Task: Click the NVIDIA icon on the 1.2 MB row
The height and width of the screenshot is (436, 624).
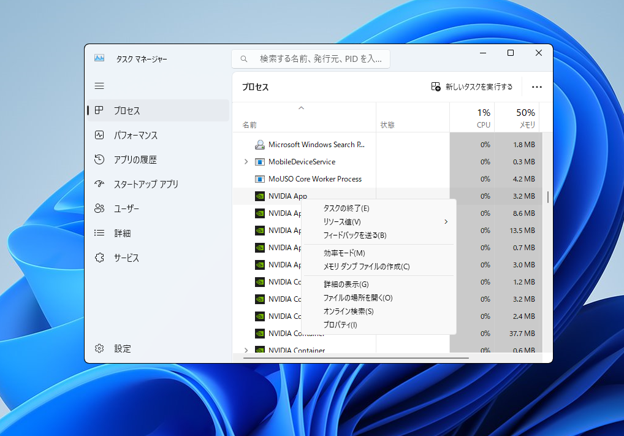Action: click(260, 281)
